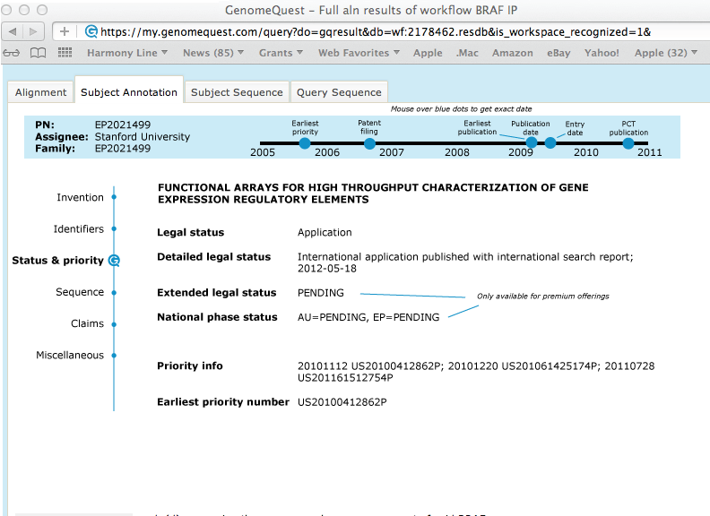Click GenomeQuest favicon in address bar
710x516 pixels.
91,31
